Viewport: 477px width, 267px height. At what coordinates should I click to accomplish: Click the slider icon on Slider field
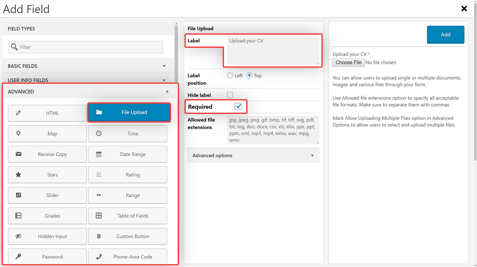point(18,195)
